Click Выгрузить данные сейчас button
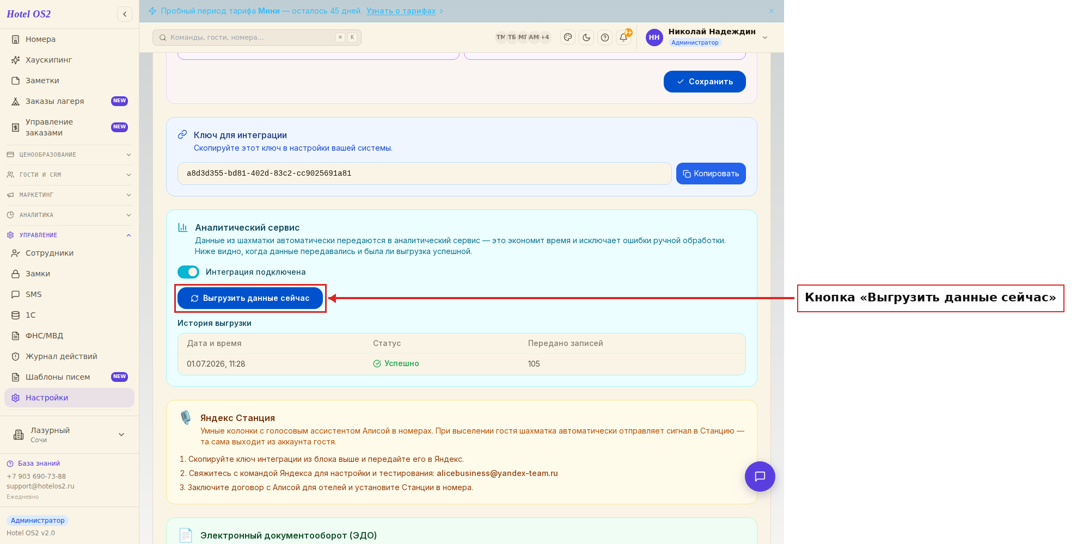 click(x=250, y=298)
